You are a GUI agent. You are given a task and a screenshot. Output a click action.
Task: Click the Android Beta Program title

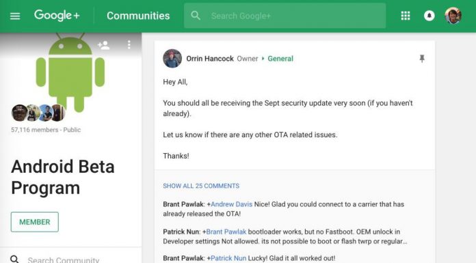[63, 177]
